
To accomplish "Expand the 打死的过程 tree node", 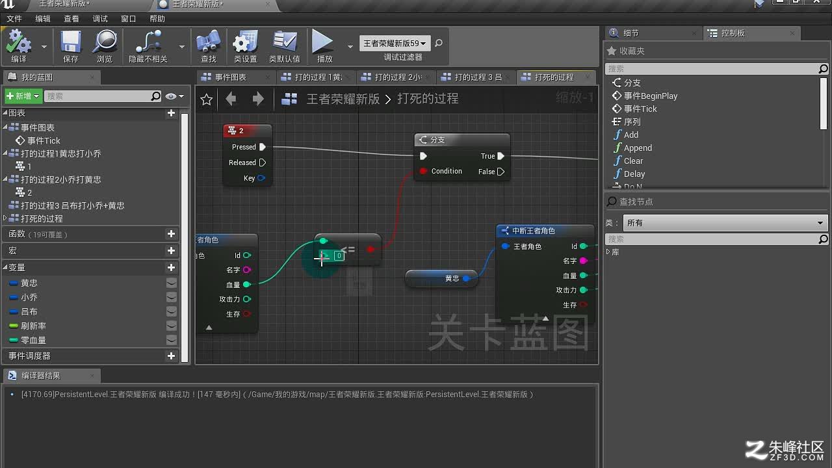I will pyautogui.click(x=6, y=218).
